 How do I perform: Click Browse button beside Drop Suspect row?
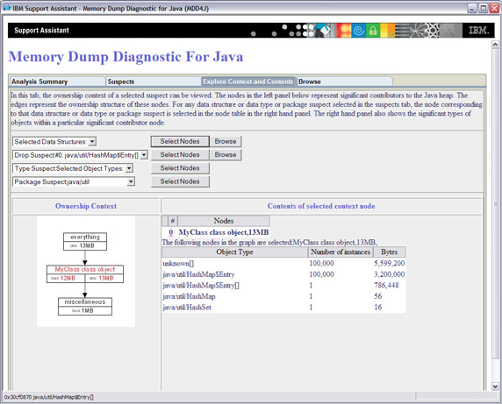[226, 155]
